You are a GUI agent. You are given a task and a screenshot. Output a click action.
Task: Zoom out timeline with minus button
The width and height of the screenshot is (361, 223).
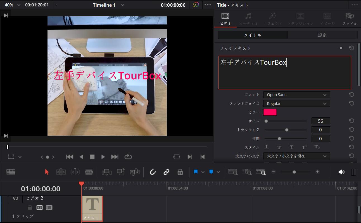point(274,172)
